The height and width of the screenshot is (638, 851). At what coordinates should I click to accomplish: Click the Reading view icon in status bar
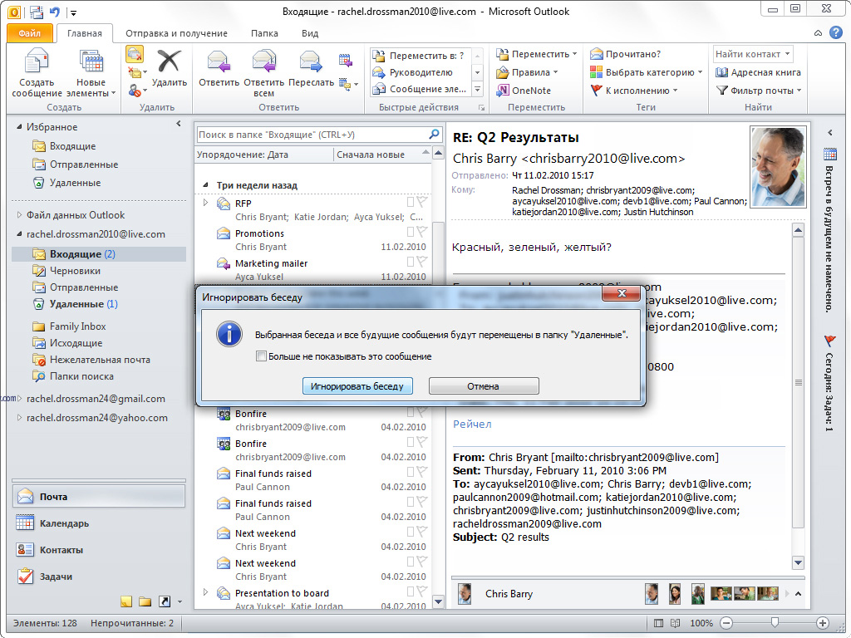pyautogui.click(x=675, y=623)
